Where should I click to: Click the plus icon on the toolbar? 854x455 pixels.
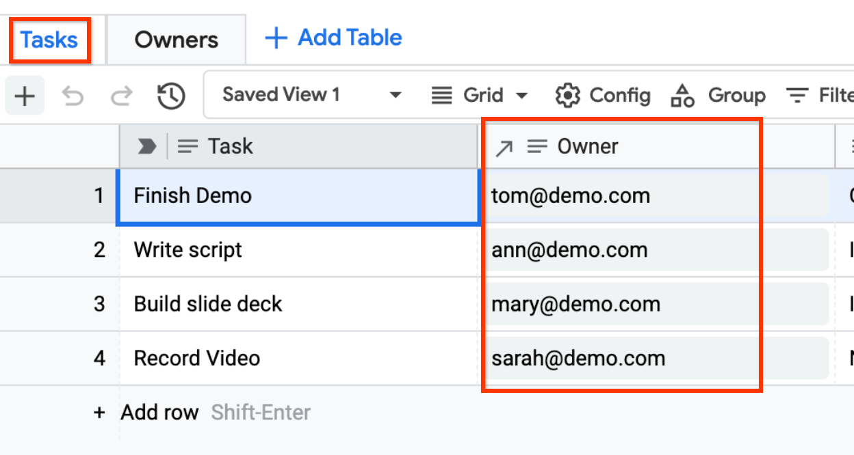point(24,95)
